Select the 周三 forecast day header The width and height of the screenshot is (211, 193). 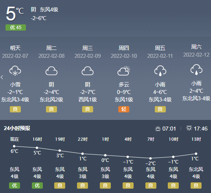coord(88,48)
